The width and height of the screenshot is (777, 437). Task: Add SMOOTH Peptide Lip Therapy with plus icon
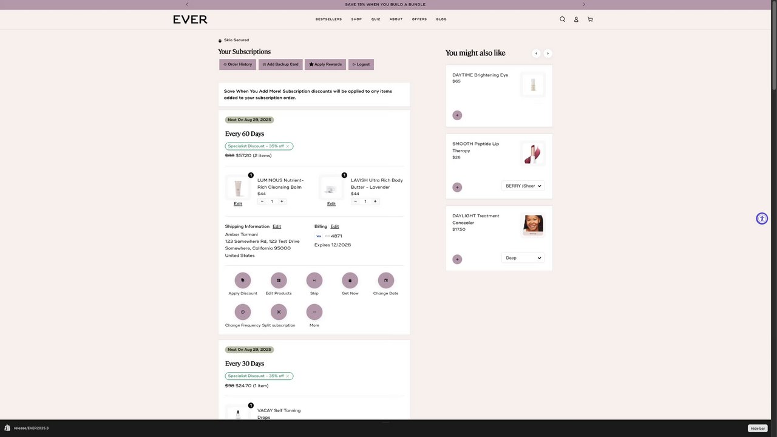[x=457, y=188]
